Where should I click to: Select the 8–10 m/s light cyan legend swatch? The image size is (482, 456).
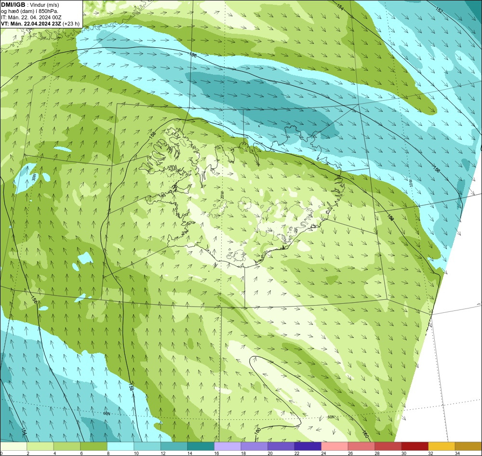point(120,446)
